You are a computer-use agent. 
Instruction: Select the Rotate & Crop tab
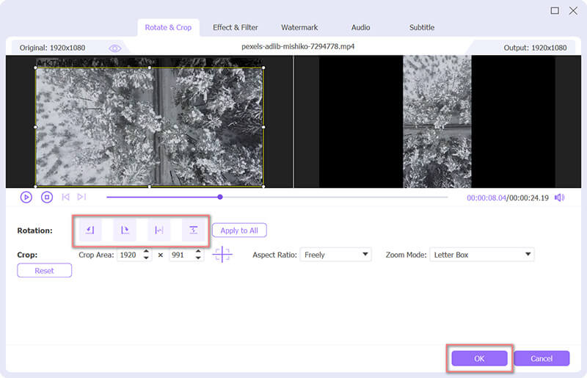pyautogui.click(x=168, y=27)
